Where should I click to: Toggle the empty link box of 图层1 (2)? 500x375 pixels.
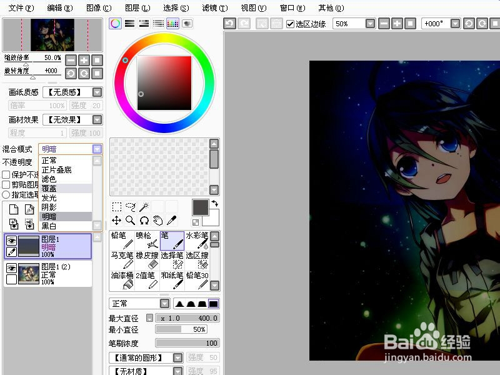(x=11, y=279)
